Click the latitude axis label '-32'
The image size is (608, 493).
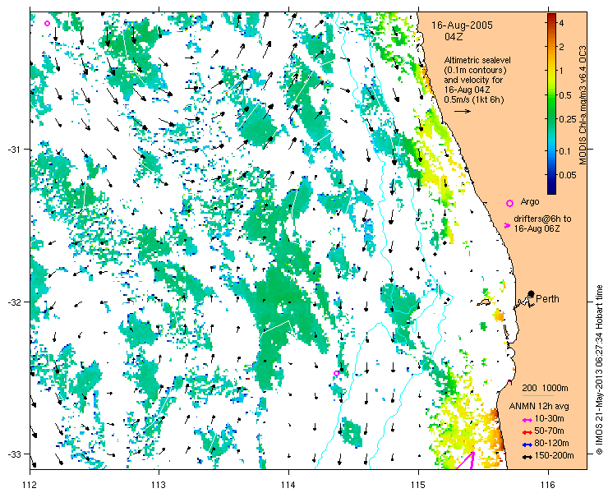coord(14,302)
